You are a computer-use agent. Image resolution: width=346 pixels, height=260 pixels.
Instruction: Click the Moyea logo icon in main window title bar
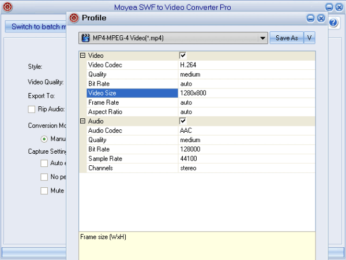click(7, 7)
